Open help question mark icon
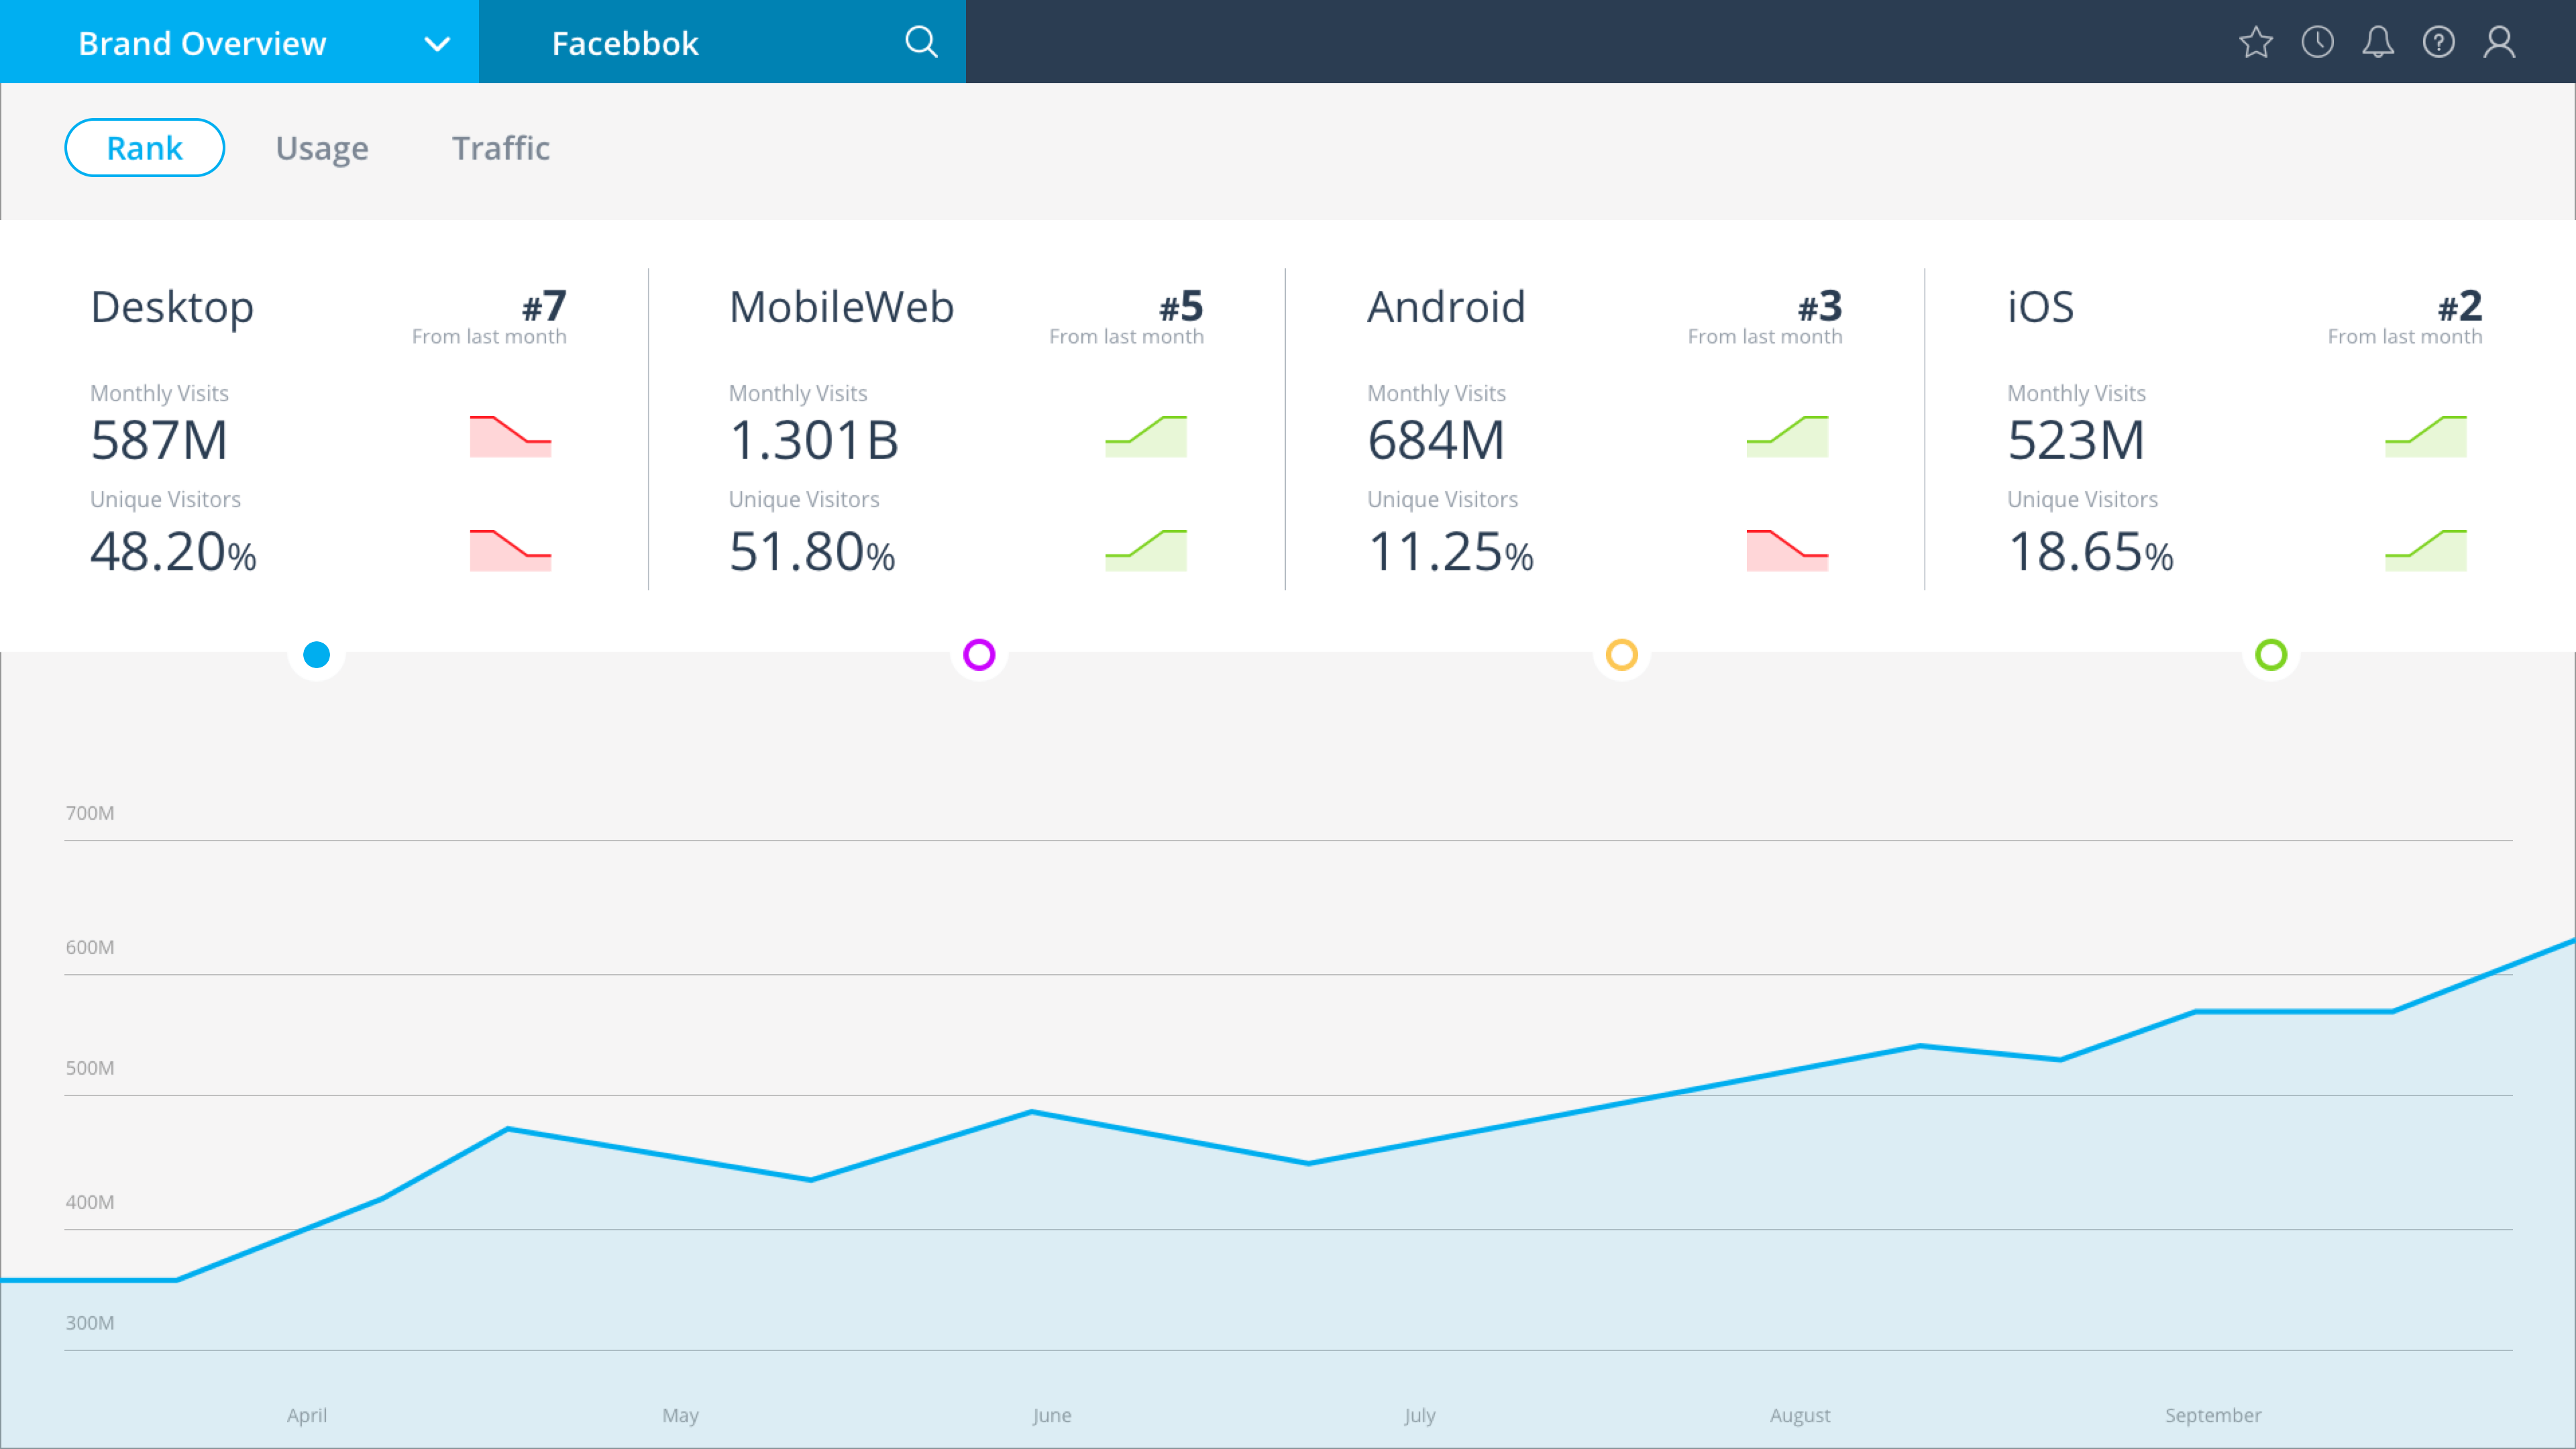 click(x=2438, y=42)
